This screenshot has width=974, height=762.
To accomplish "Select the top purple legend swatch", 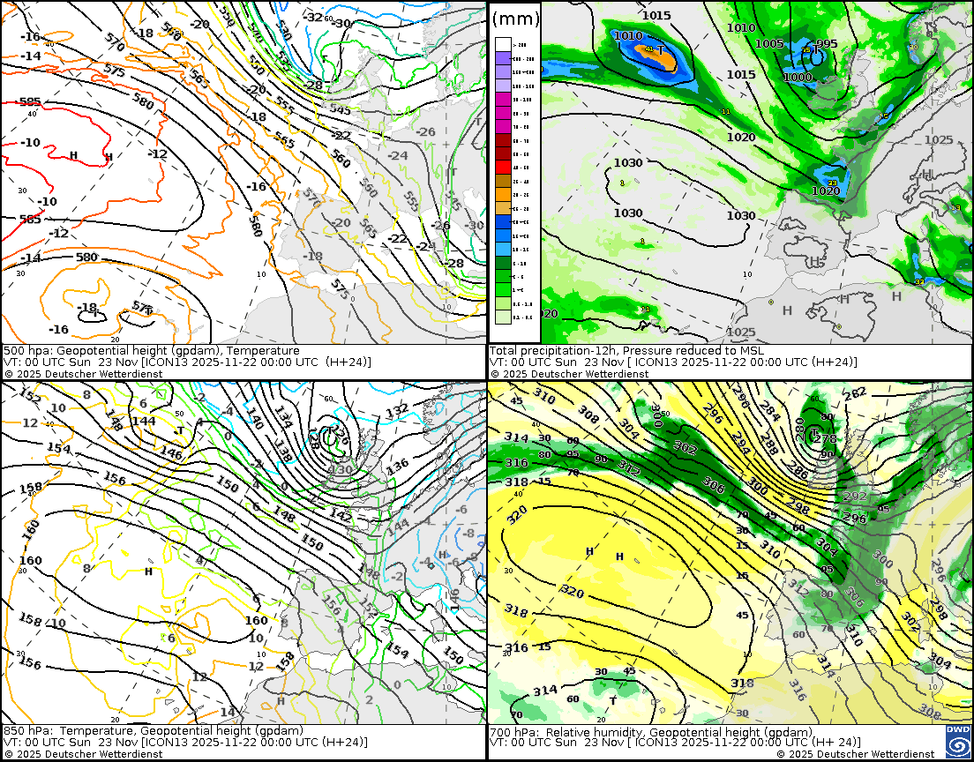I will tap(503, 56).
